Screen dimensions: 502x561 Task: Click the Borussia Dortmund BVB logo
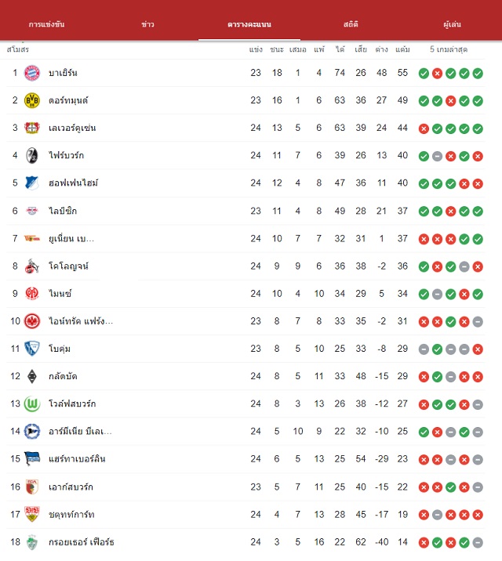32,100
